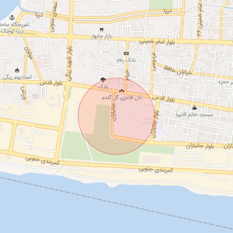
Task: Select the bank icon above بانک رفاه
Action: click(x=126, y=53)
